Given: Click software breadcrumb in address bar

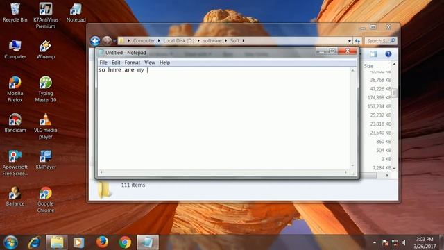Looking at the screenshot, I should click(212, 40).
